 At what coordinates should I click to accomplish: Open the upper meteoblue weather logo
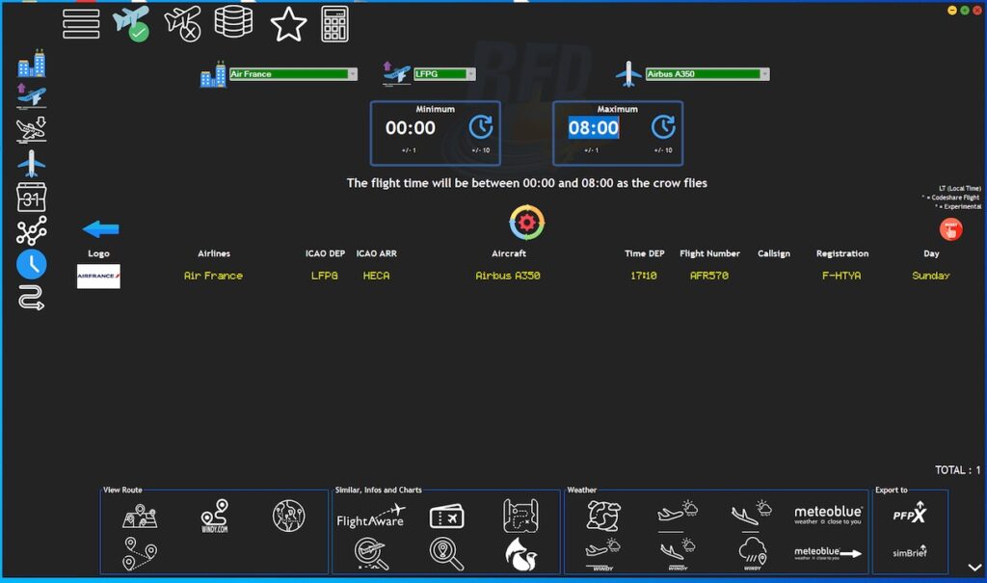828,515
